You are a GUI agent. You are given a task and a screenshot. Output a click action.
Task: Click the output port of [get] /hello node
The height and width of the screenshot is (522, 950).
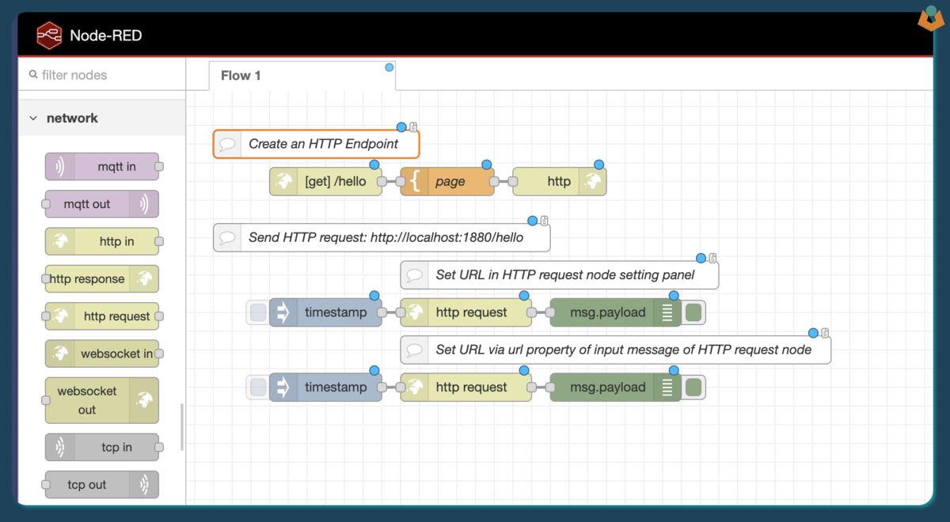(x=382, y=181)
